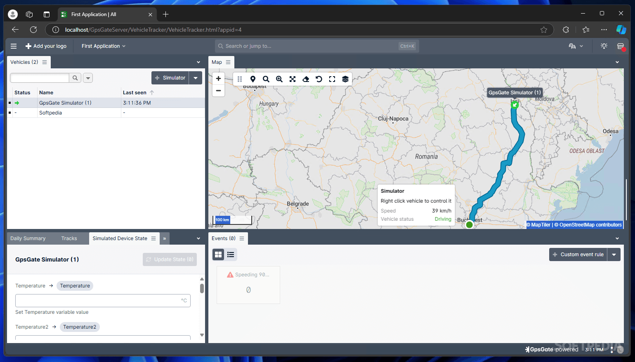Open the Simulator button dropdown arrow
Image resolution: width=635 pixels, height=362 pixels.
coord(196,78)
